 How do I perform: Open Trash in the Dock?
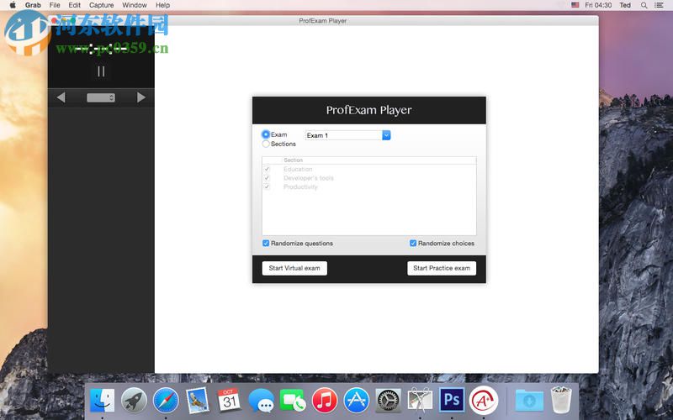[x=561, y=400]
